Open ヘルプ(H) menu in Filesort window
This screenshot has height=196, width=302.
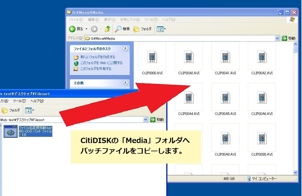pos(37,101)
